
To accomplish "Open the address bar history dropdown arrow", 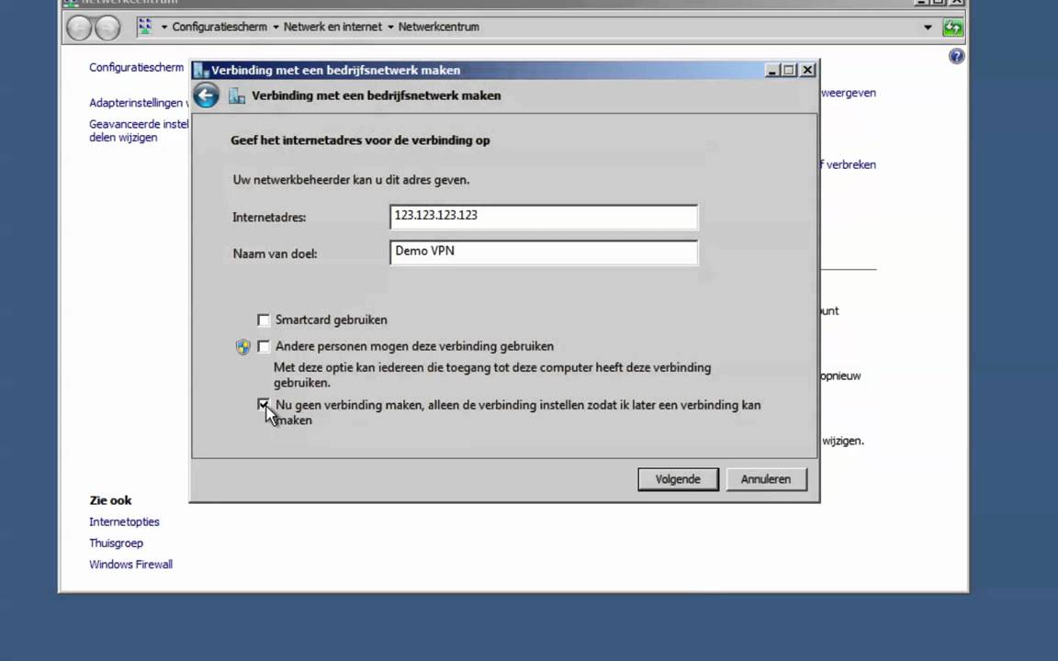I will (x=928, y=28).
